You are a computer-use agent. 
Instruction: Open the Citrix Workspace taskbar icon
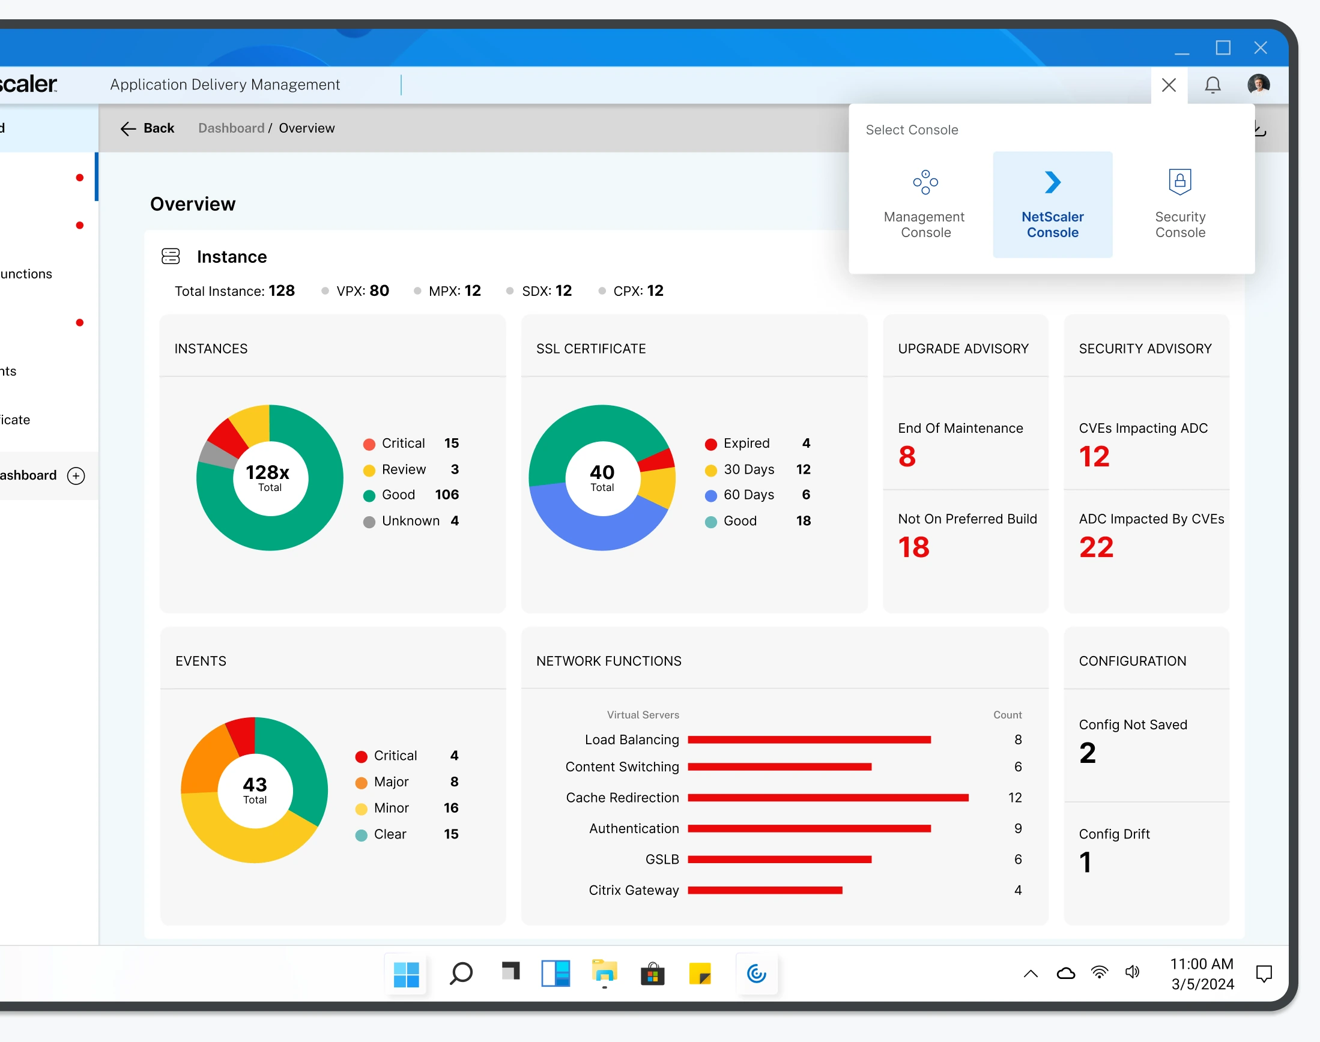point(756,974)
